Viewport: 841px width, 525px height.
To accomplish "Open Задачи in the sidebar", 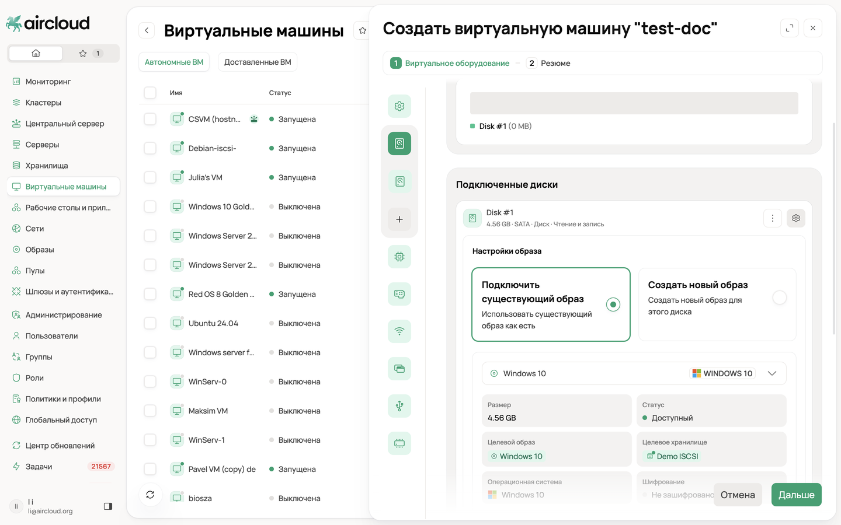I will (x=63, y=467).
